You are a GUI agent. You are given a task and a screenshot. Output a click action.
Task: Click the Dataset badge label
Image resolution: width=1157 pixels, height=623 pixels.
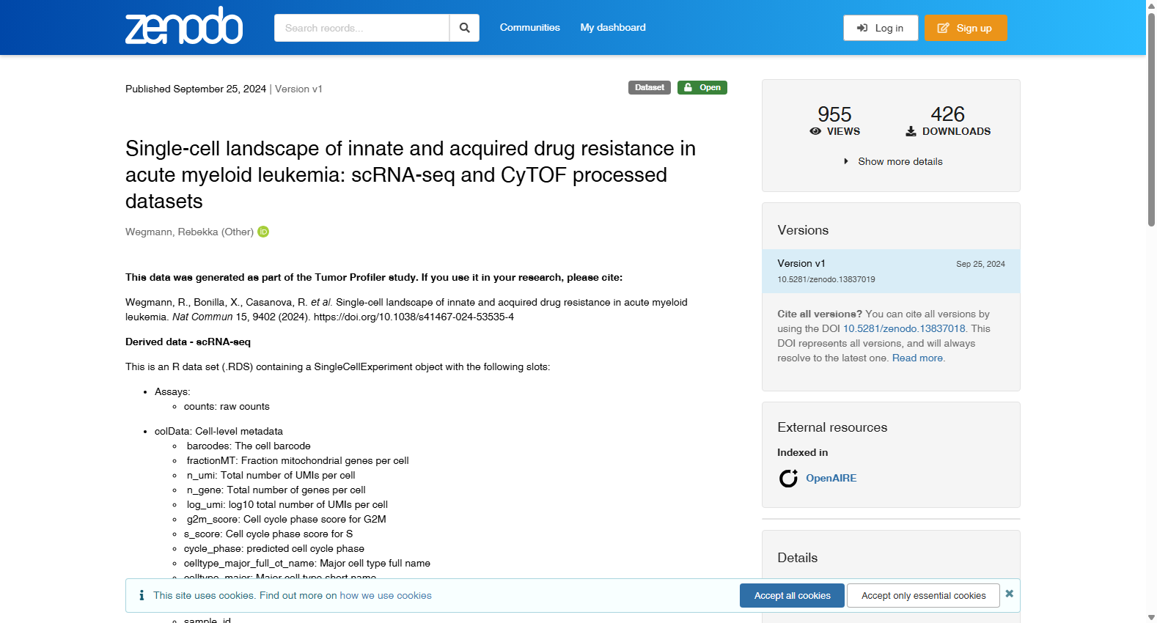point(650,87)
